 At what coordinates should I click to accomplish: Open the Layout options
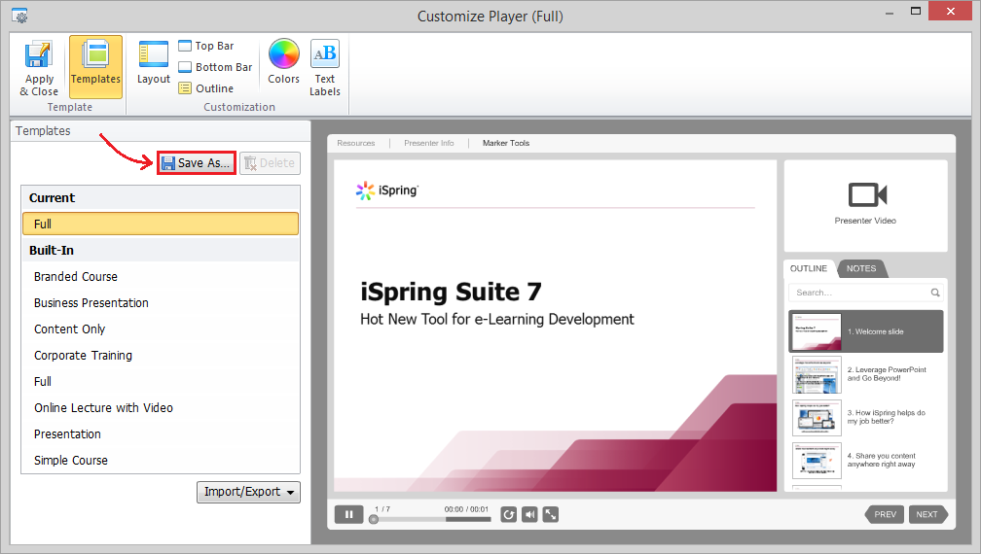(154, 62)
